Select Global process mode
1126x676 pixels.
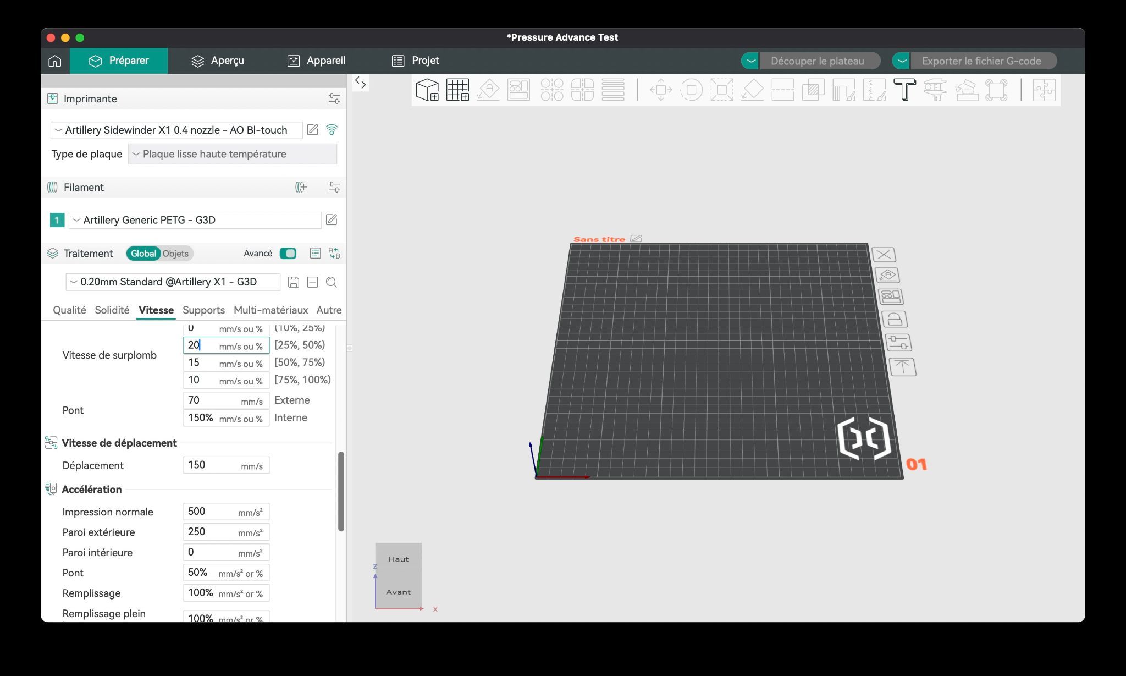coord(143,254)
